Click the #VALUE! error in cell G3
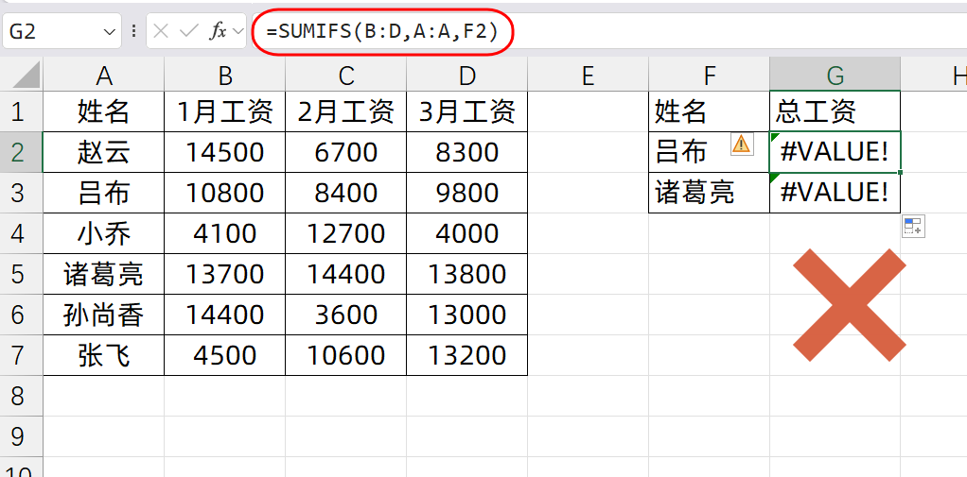 [835, 193]
